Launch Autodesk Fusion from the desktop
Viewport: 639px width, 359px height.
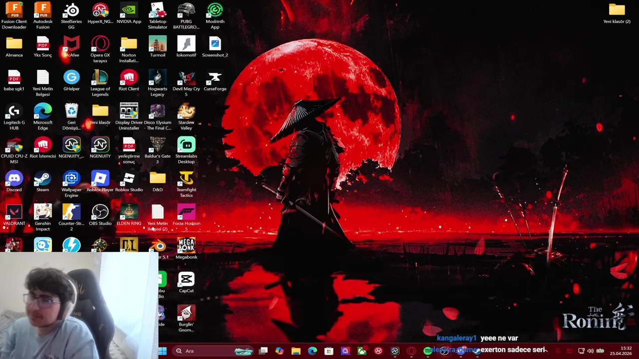point(42,15)
